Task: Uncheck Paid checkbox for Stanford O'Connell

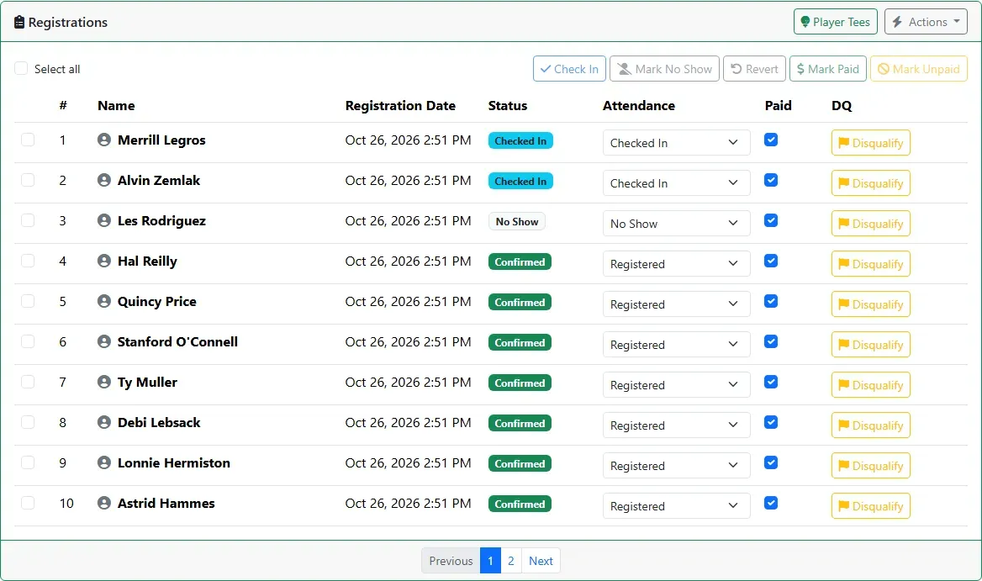Action: (771, 342)
